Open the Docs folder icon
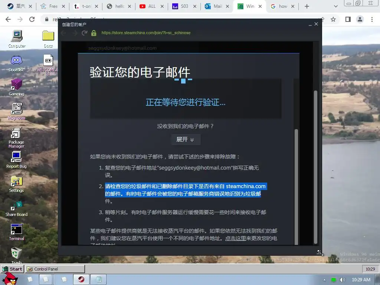The width and height of the screenshot is (380, 285). (x=48, y=39)
